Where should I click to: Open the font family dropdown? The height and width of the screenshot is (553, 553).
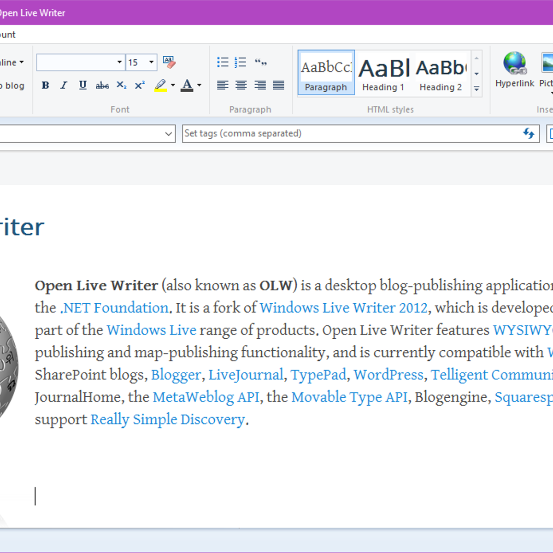(119, 62)
